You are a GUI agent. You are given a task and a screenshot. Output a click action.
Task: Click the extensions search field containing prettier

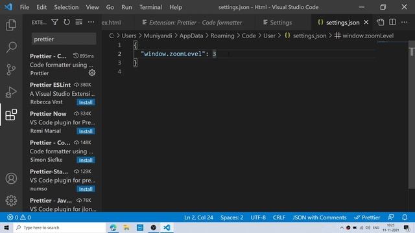pyautogui.click(x=64, y=39)
